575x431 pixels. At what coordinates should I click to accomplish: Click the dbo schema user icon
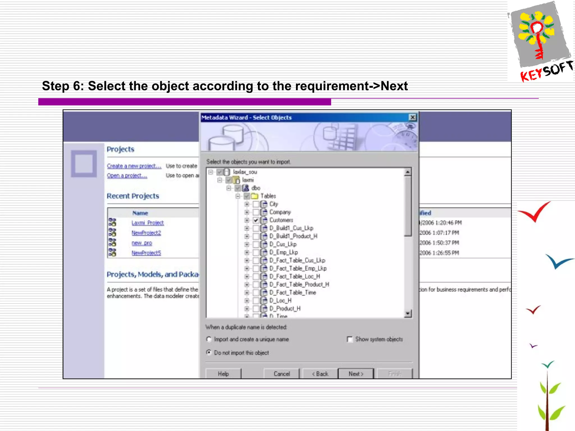246,188
